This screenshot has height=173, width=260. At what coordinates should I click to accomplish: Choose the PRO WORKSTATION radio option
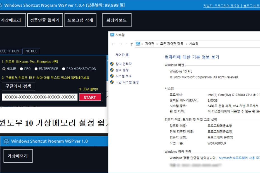click(x=63, y=69)
